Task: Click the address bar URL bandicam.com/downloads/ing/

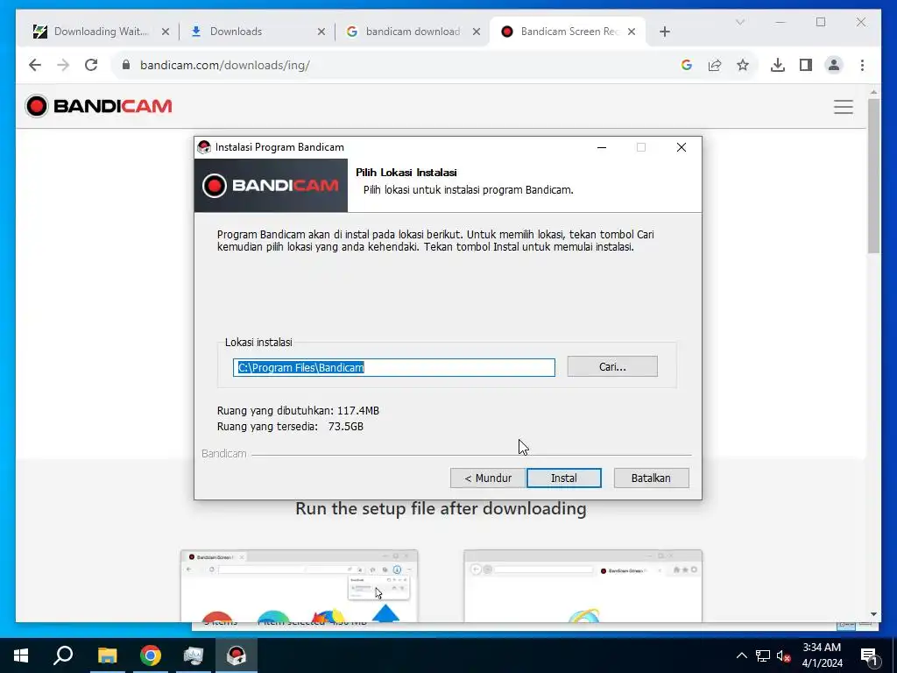Action: (x=225, y=65)
